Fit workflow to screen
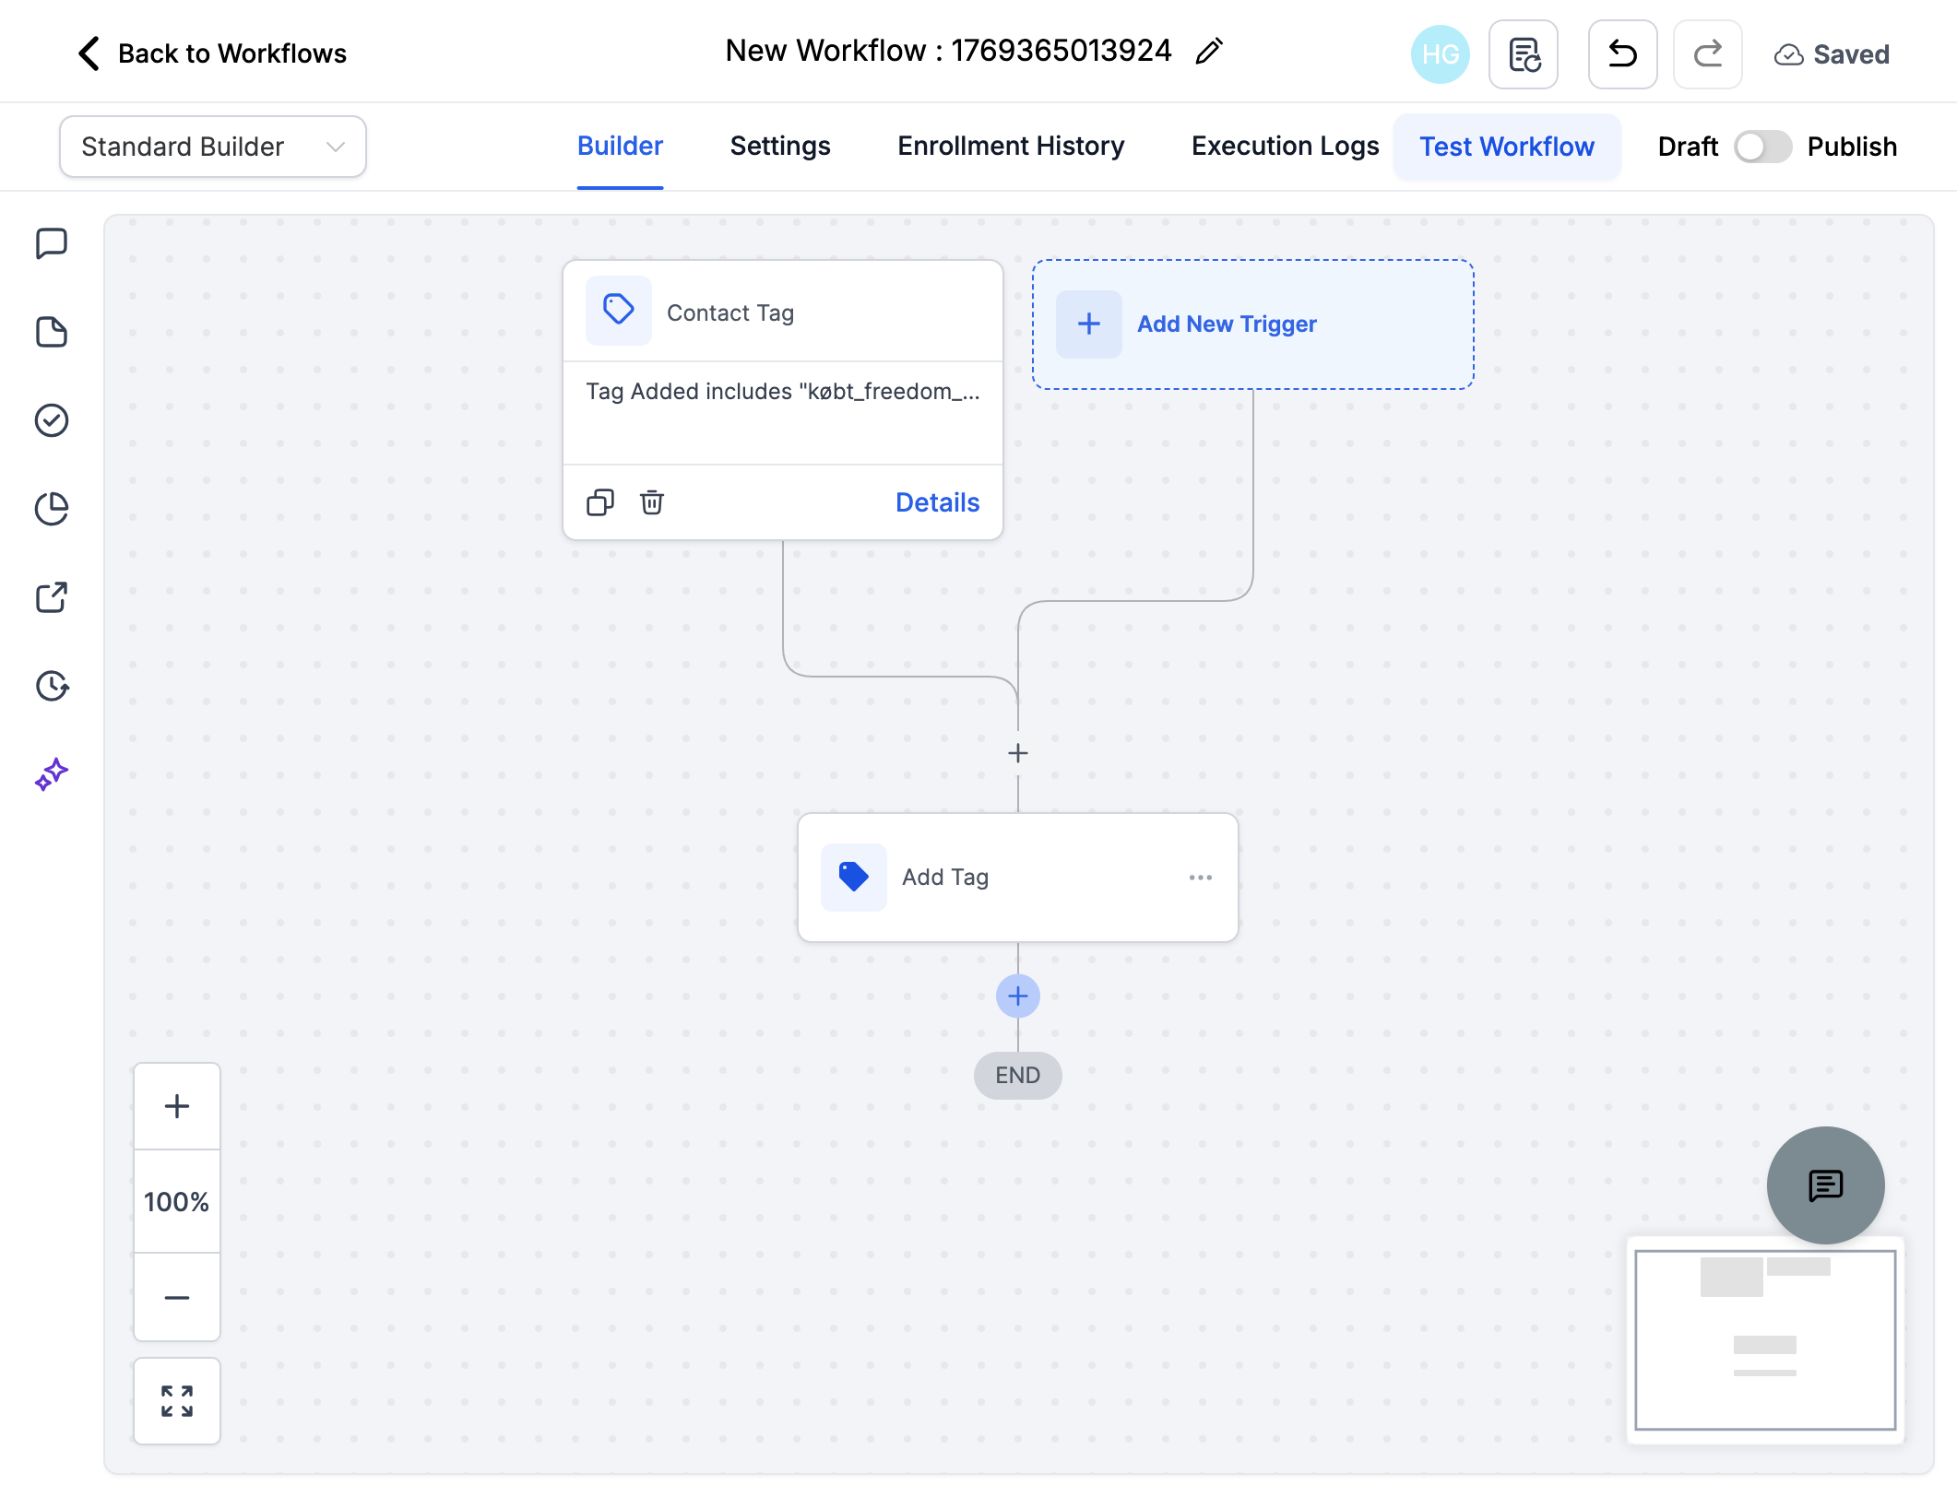 coord(177,1401)
